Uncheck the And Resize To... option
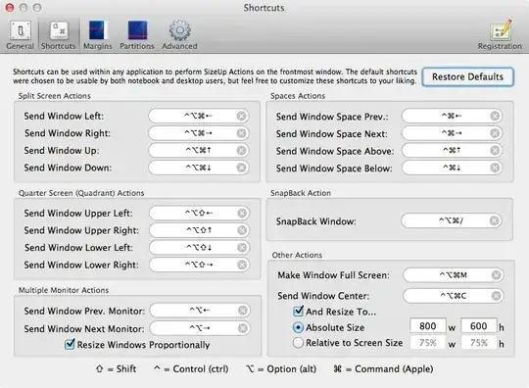Viewport: 529px width, 388px height. (x=298, y=311)
